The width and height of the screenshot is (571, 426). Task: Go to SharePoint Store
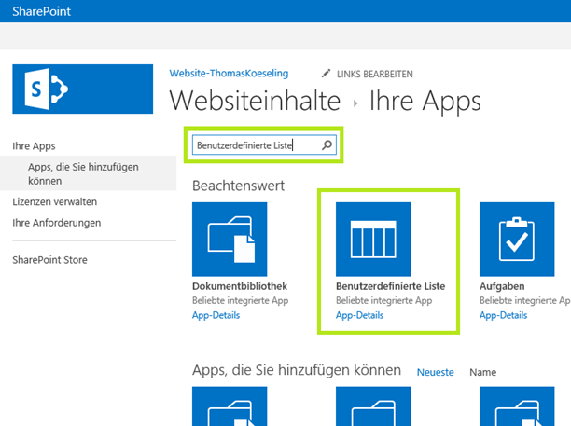[49, 260]
